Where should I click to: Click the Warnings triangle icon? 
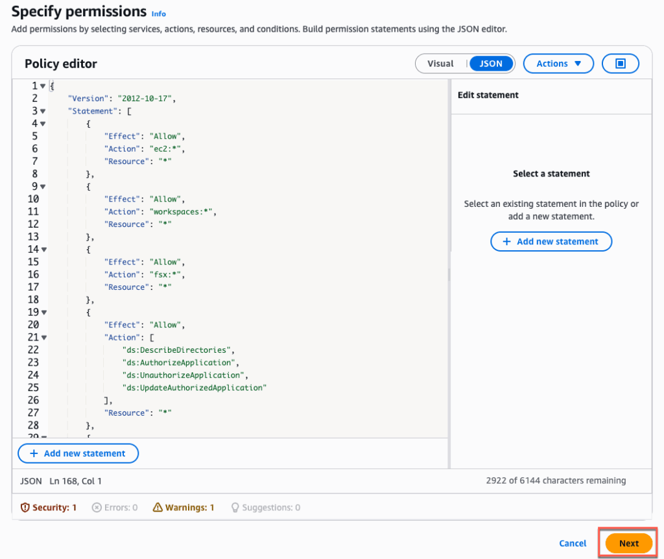158,508
